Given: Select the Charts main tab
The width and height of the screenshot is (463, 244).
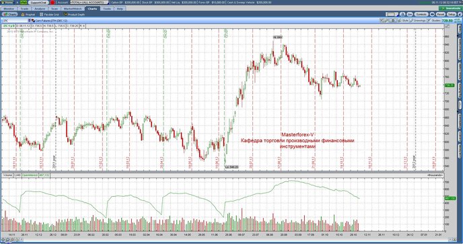Looking at the screenshot, I should pyautogui.click(x=92, y=9).
